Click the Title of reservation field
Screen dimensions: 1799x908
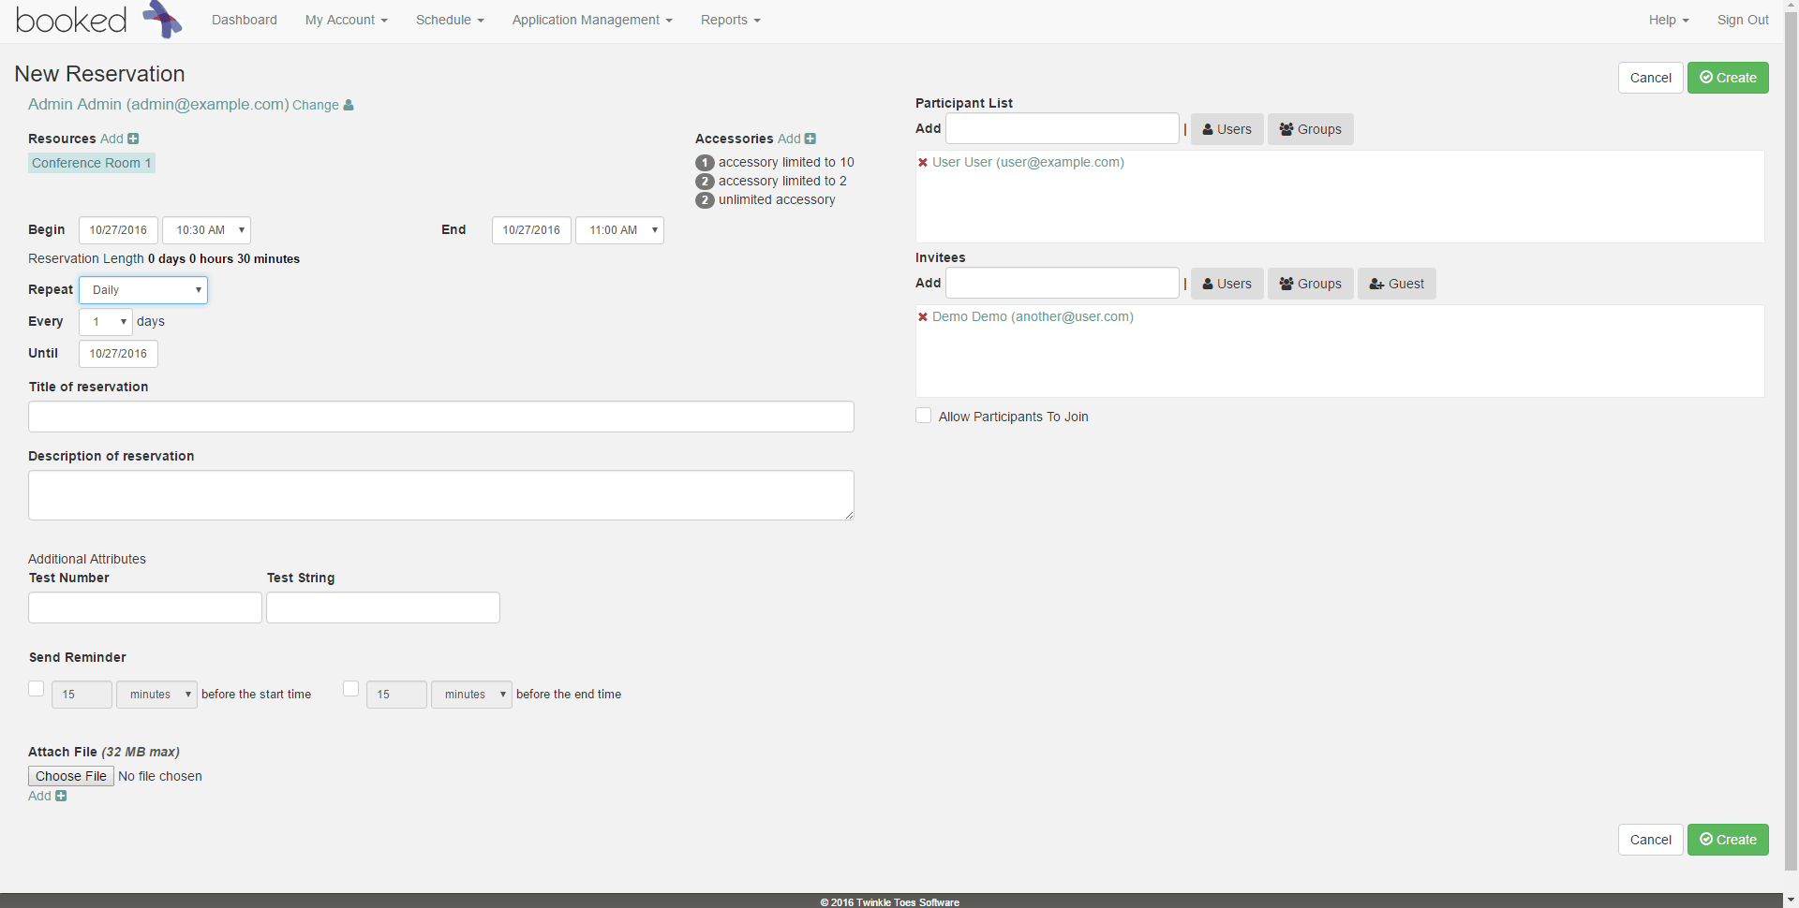[440, 417]
